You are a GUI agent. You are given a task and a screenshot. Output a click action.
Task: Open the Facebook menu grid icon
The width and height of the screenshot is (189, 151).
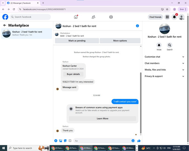coord(167,17)
